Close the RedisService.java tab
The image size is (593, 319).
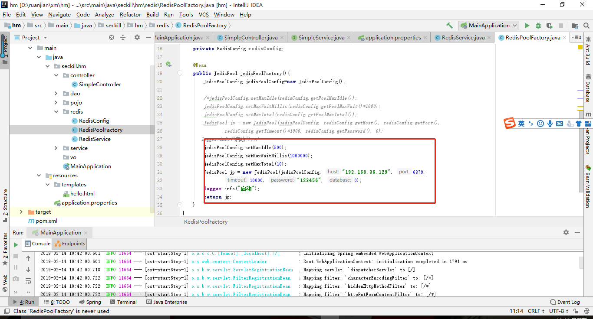coord(489,38)
